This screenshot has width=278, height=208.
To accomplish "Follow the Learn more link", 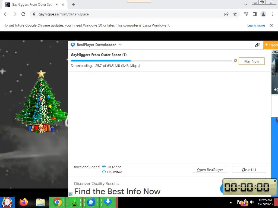I will (256, 25).
